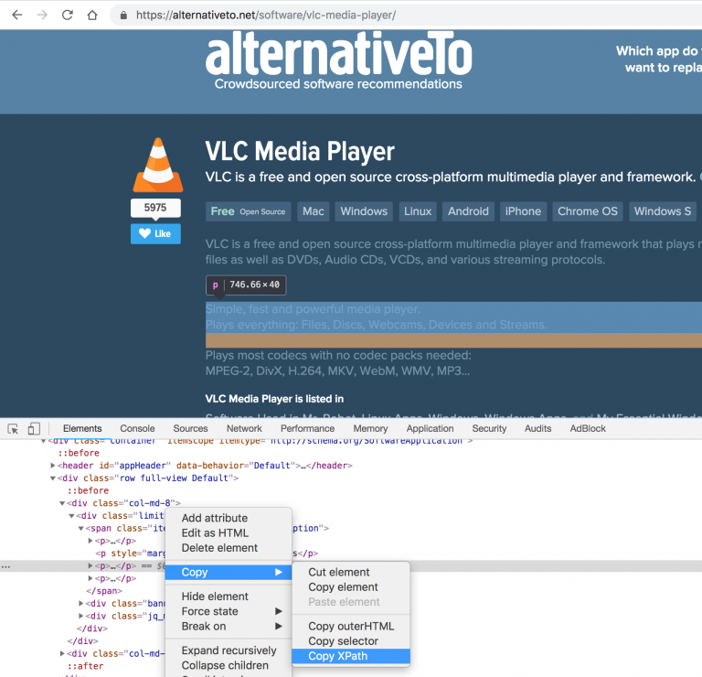Viewport: 702px width, 677px height.
Task: Reload the page with refresh icon
Action: pyautogui.click(x=67, y=16)
